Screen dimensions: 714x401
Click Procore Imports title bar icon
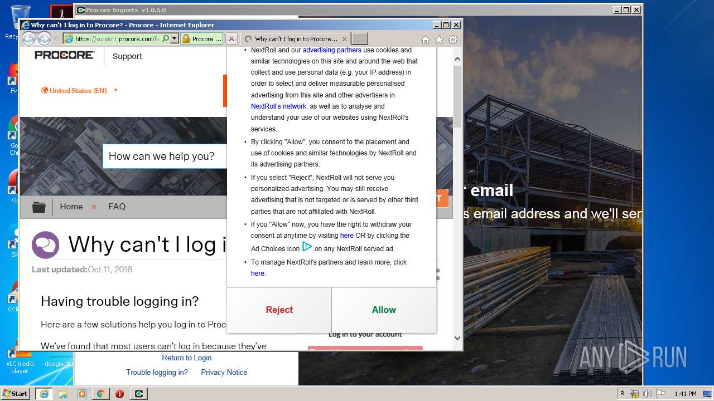81,10
